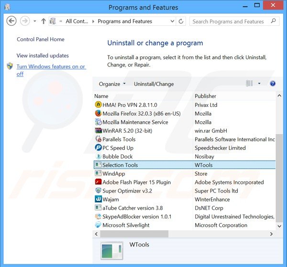287x267 pixels.
Task: Go up one level with the up arrow
Action: 44,21
